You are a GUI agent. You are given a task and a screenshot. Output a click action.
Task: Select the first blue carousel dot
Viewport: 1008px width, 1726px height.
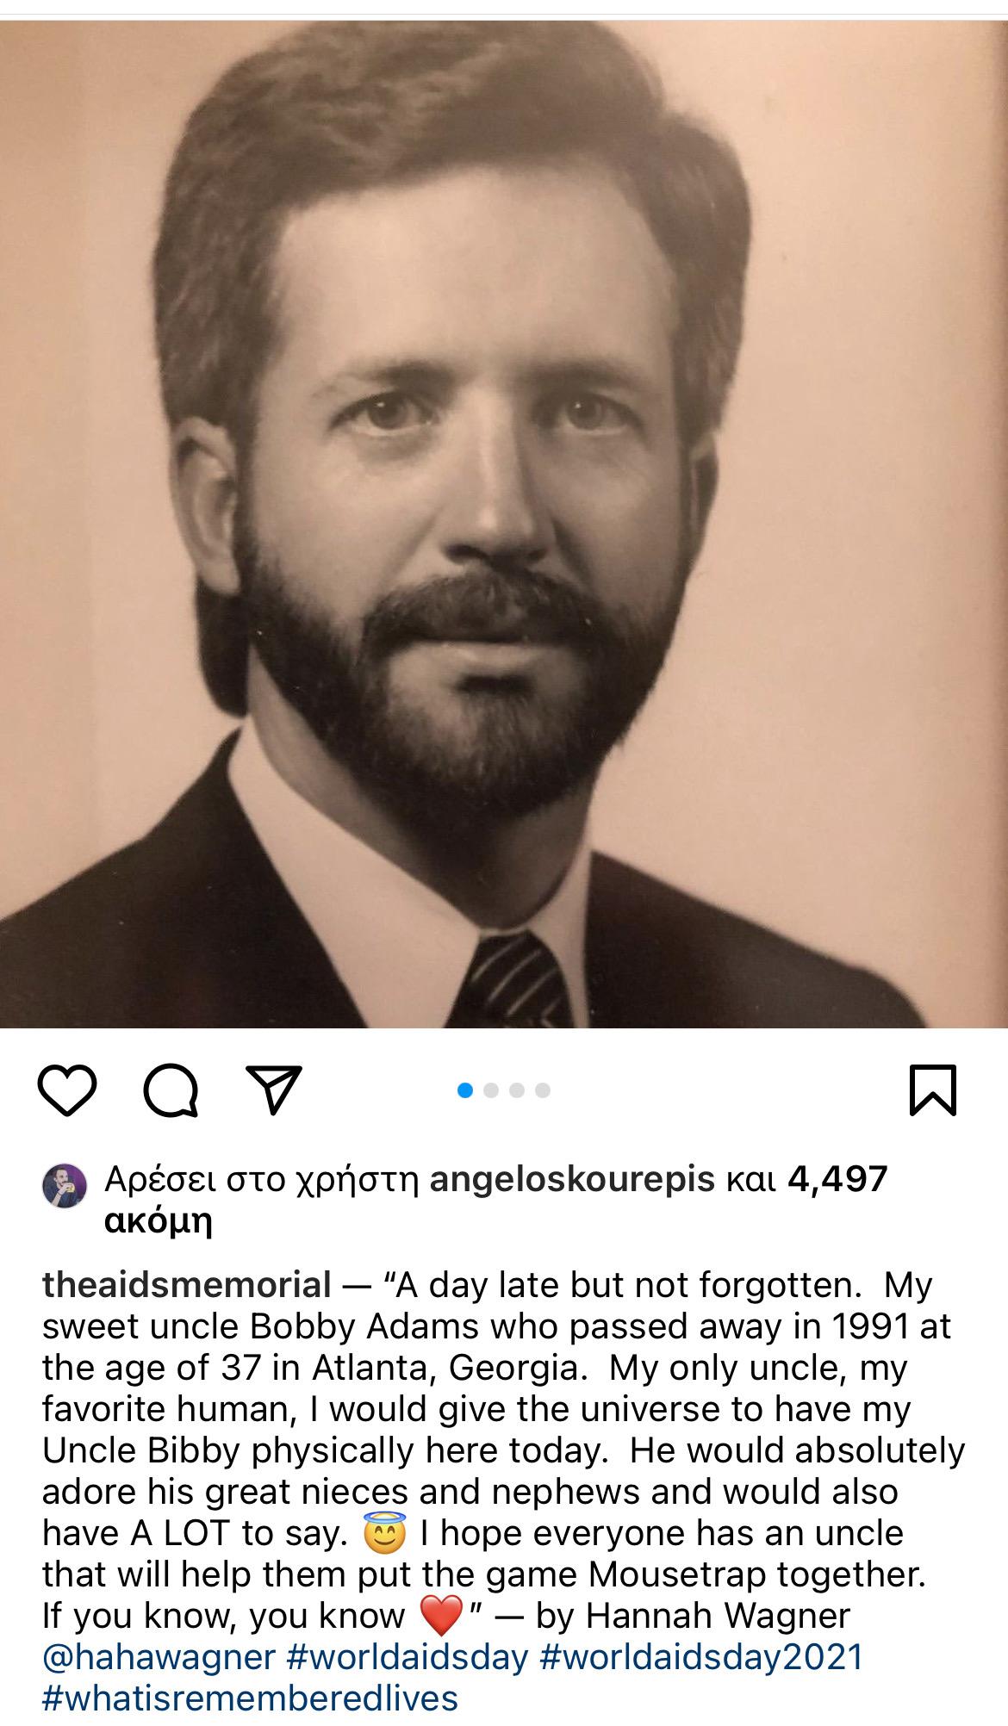point(465,1091)
